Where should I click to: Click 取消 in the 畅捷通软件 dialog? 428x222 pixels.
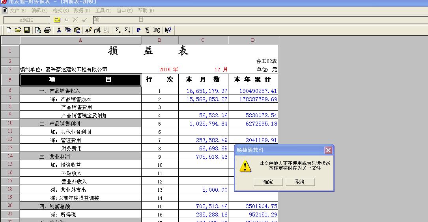tap(300, 182)
